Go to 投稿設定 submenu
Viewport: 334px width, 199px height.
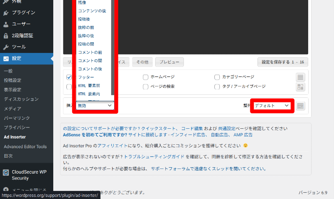pyautogui.click(x=13, y=80)
